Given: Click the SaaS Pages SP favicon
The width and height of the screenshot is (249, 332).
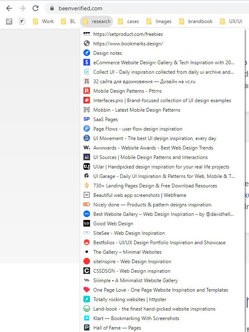Looking at the screenshot, I should click(x=87, y=119).
